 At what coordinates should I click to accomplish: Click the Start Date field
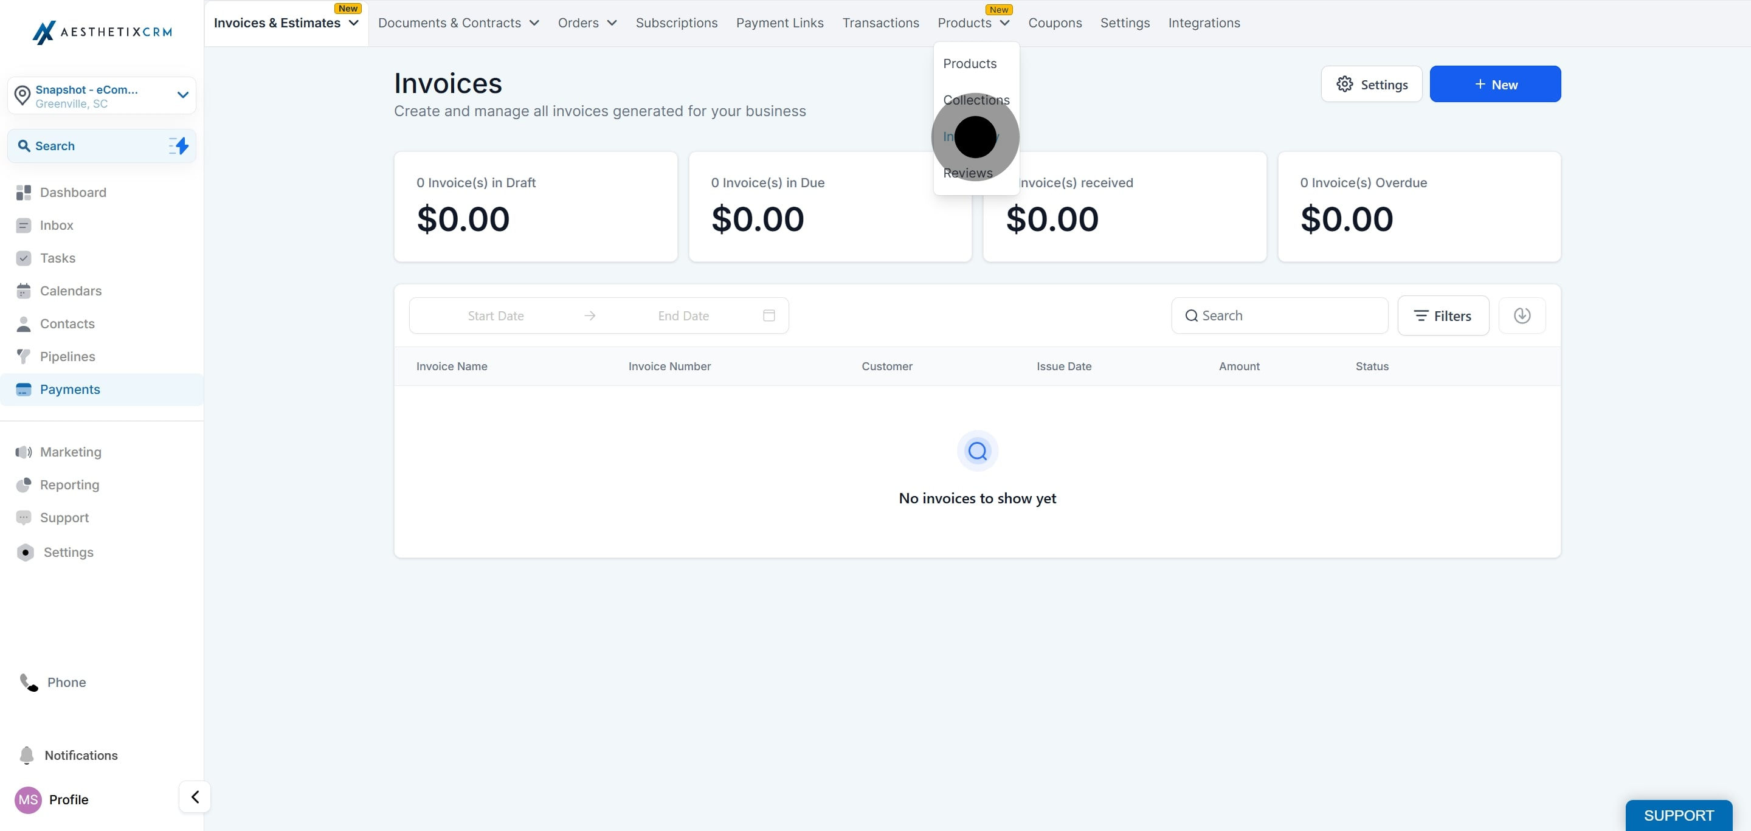[496, 316]
